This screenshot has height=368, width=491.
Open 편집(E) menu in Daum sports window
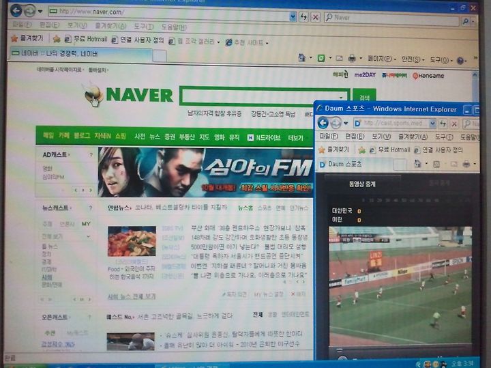pyautogui.click(x=355, y=137)
